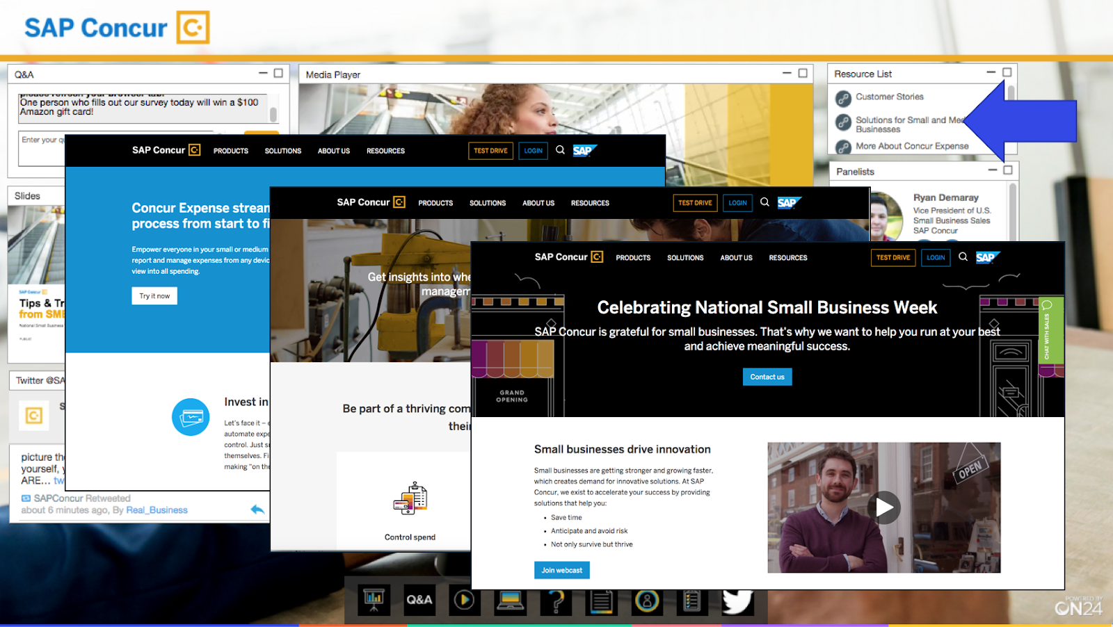Viewport: 1113px width, 627px height.
Task: Click Contact us button
Action: 767,377
